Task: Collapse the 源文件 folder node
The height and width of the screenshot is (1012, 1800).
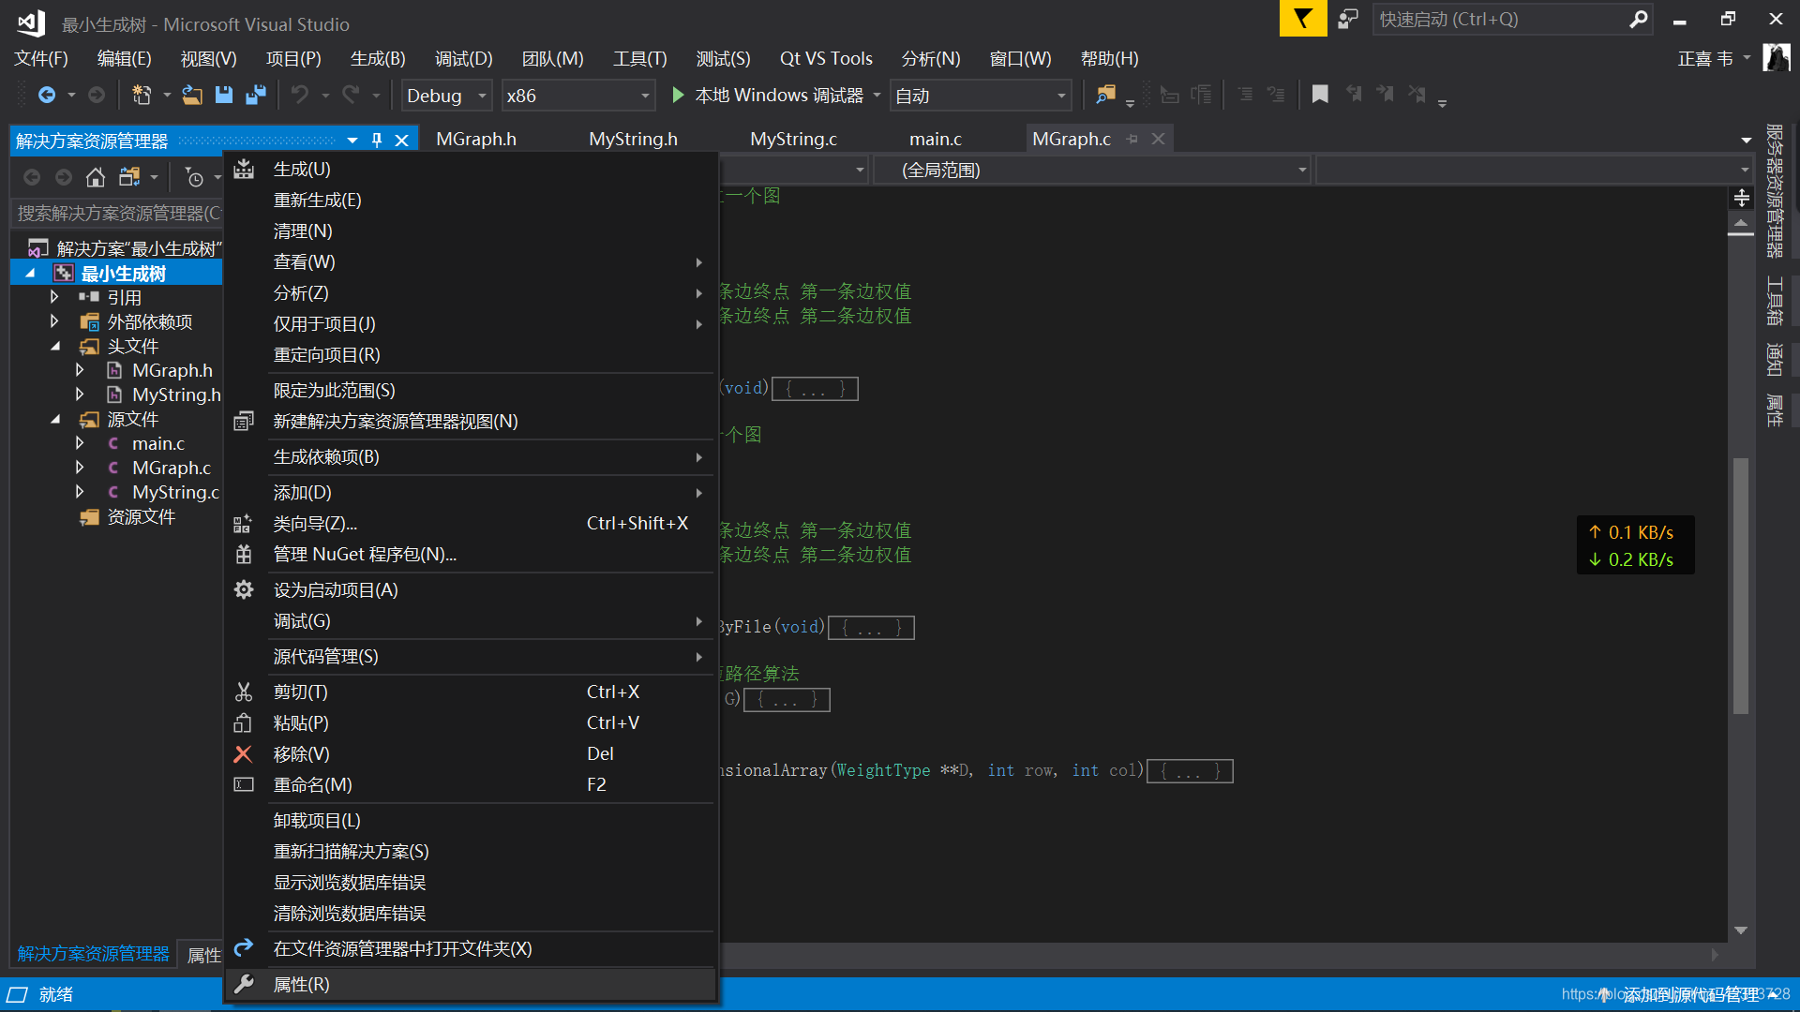Action: click(x=54, y=419)
